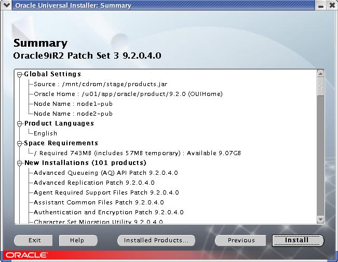Open Help for the installer
This screenshot has width=338, height=262.
pyautogui.click(x=78, y=240)
